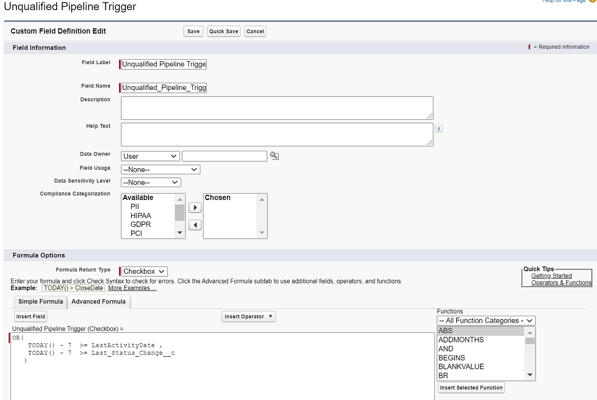
Task: Click down scroll arrow on Available compliance list
Action: [180, 233]
